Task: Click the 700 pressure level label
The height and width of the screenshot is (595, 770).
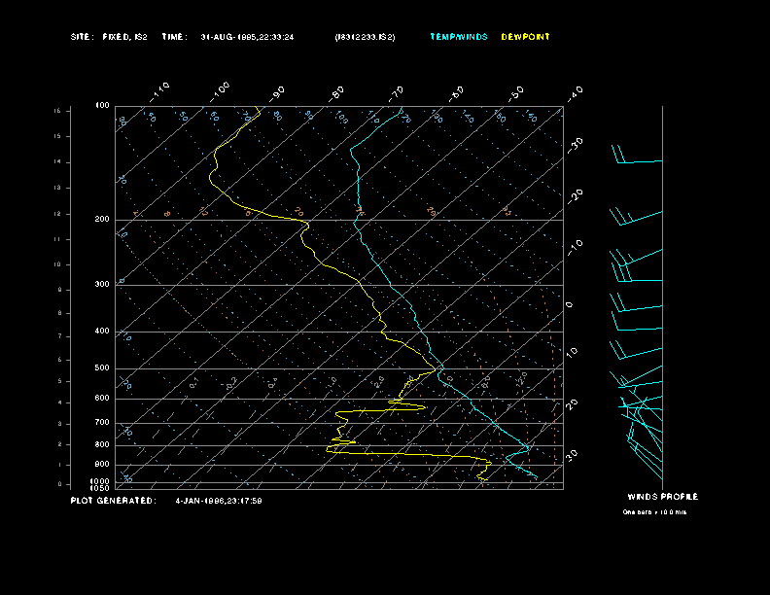Action: coord(102,422)
